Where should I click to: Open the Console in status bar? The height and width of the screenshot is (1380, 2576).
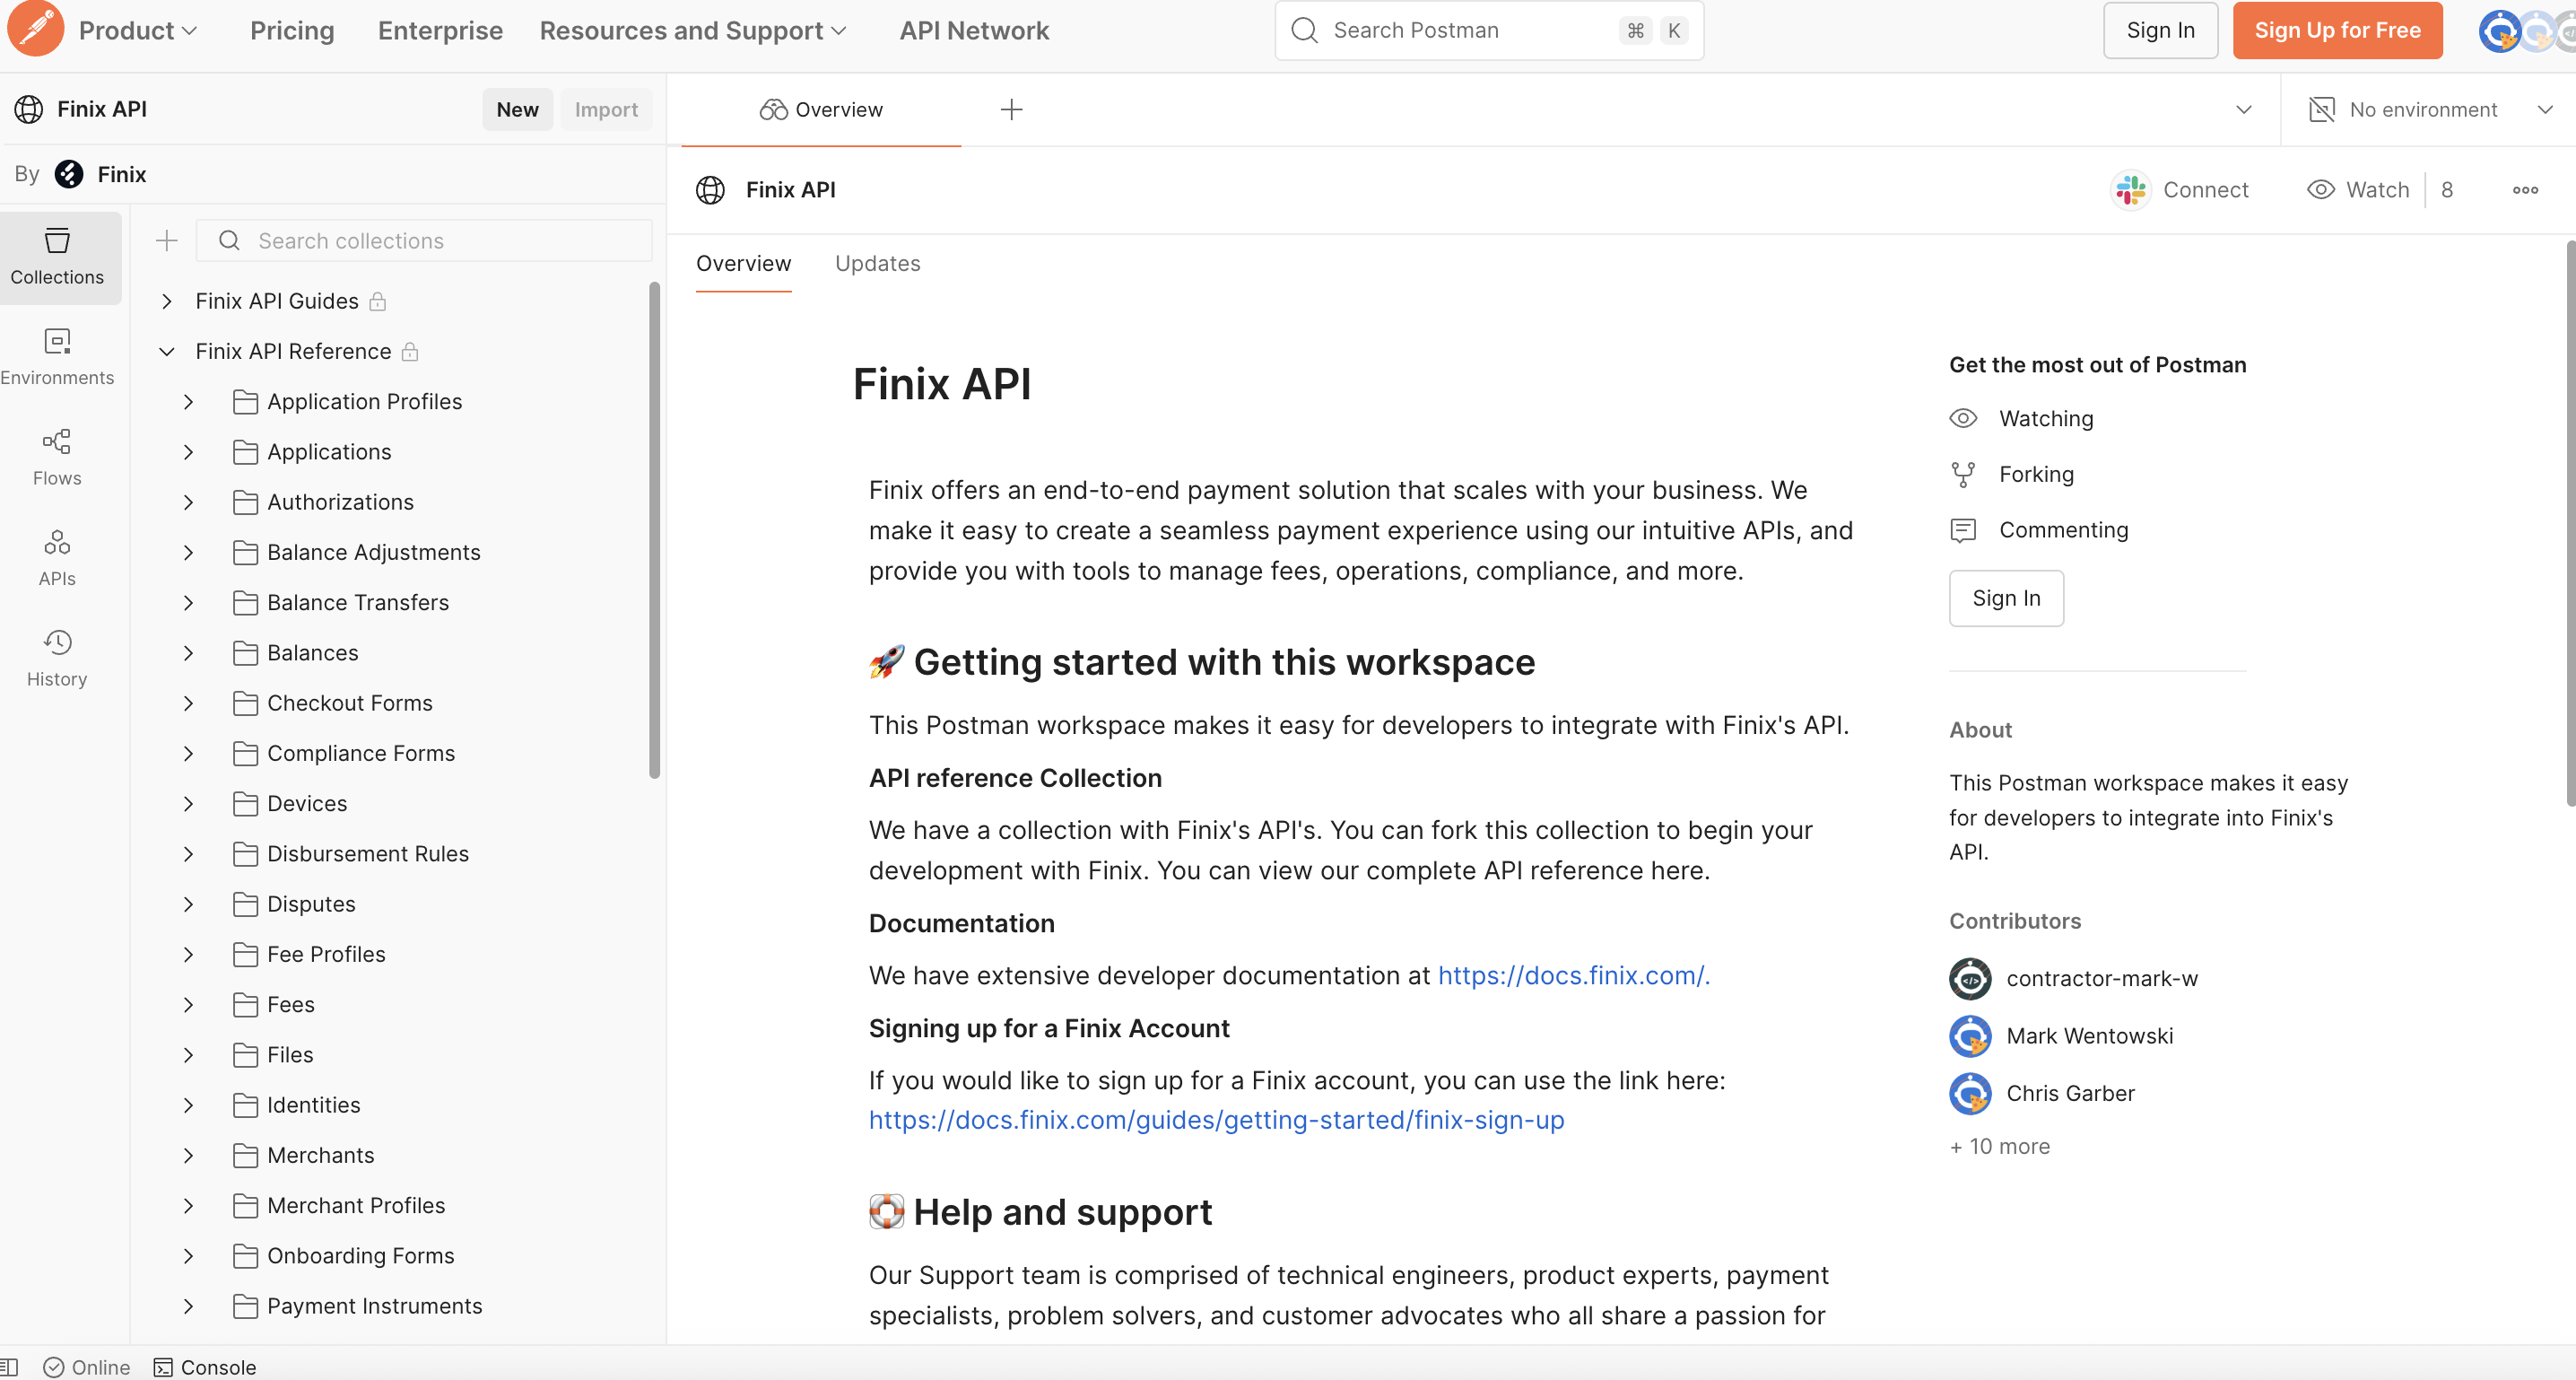tap(205, 1367)
